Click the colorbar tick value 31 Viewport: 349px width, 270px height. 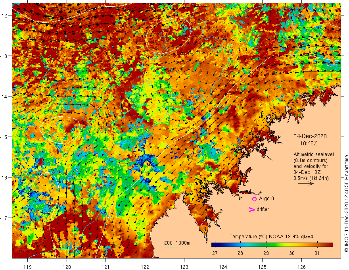click(x=317, y=253)
